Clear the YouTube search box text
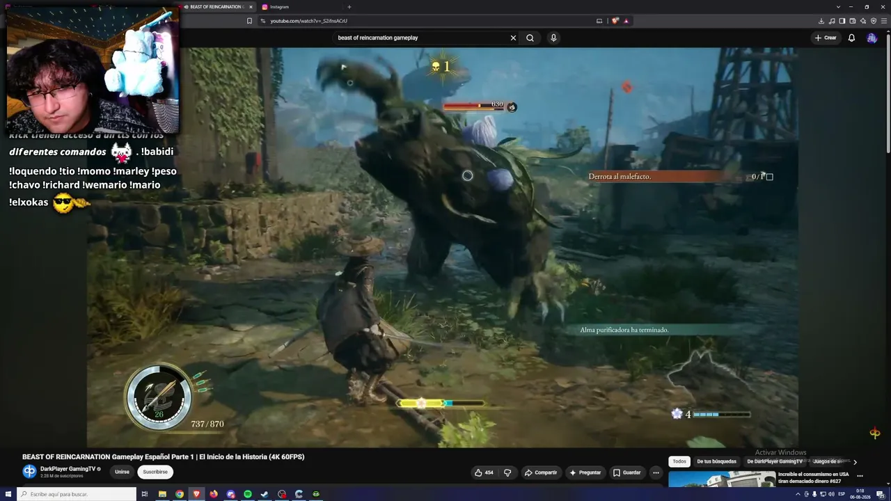 513,38
